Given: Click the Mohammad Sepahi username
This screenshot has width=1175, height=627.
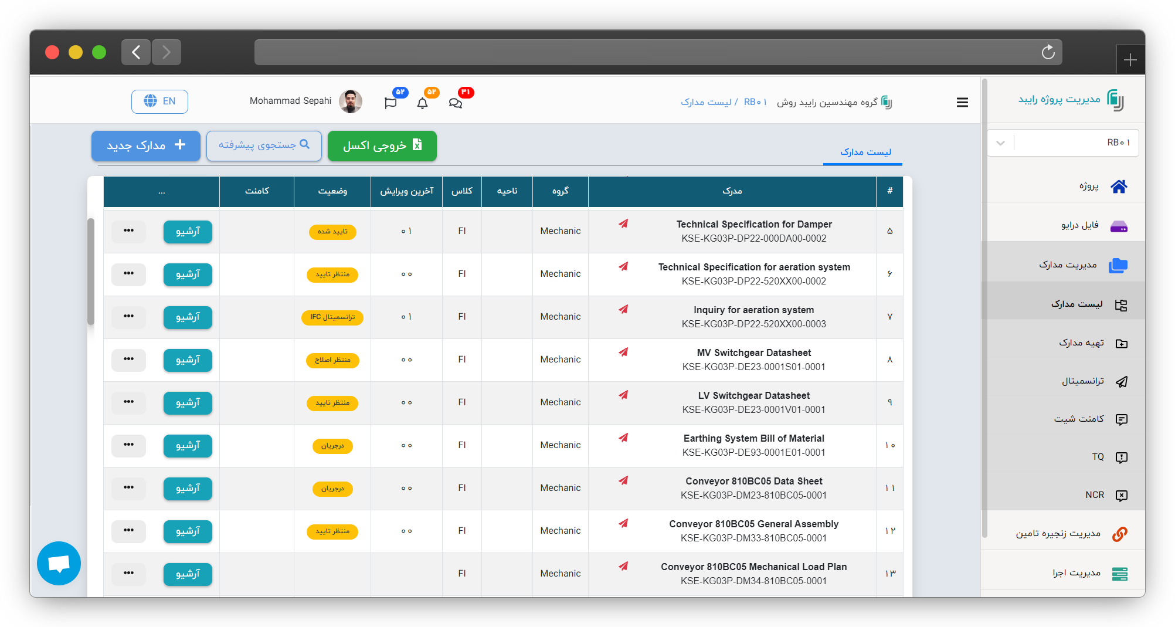Looking at the screenshot, I should pos(290,101).
